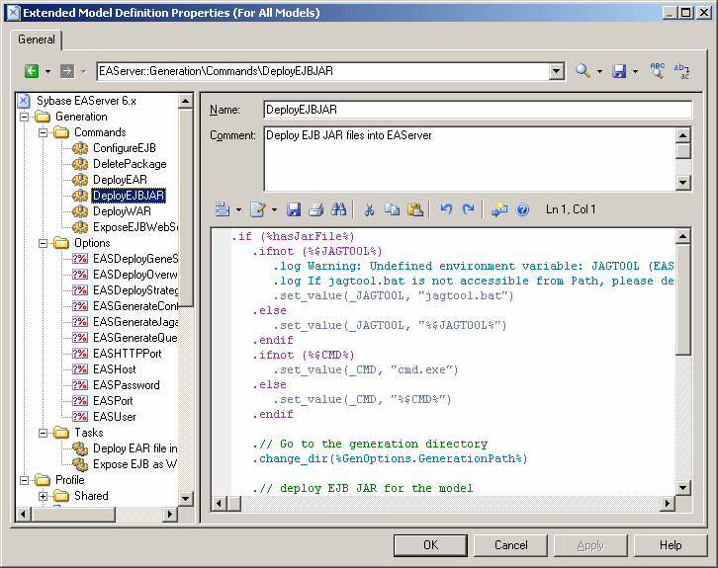This screenshot has height=568, width=718.
Task: Collapse the Options folder
Action: (x=44, y=243)
